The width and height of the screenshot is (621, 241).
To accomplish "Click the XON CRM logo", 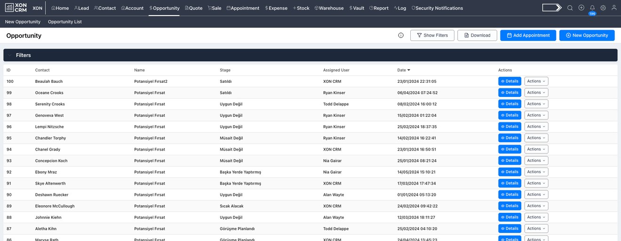I will coord(16,8).
